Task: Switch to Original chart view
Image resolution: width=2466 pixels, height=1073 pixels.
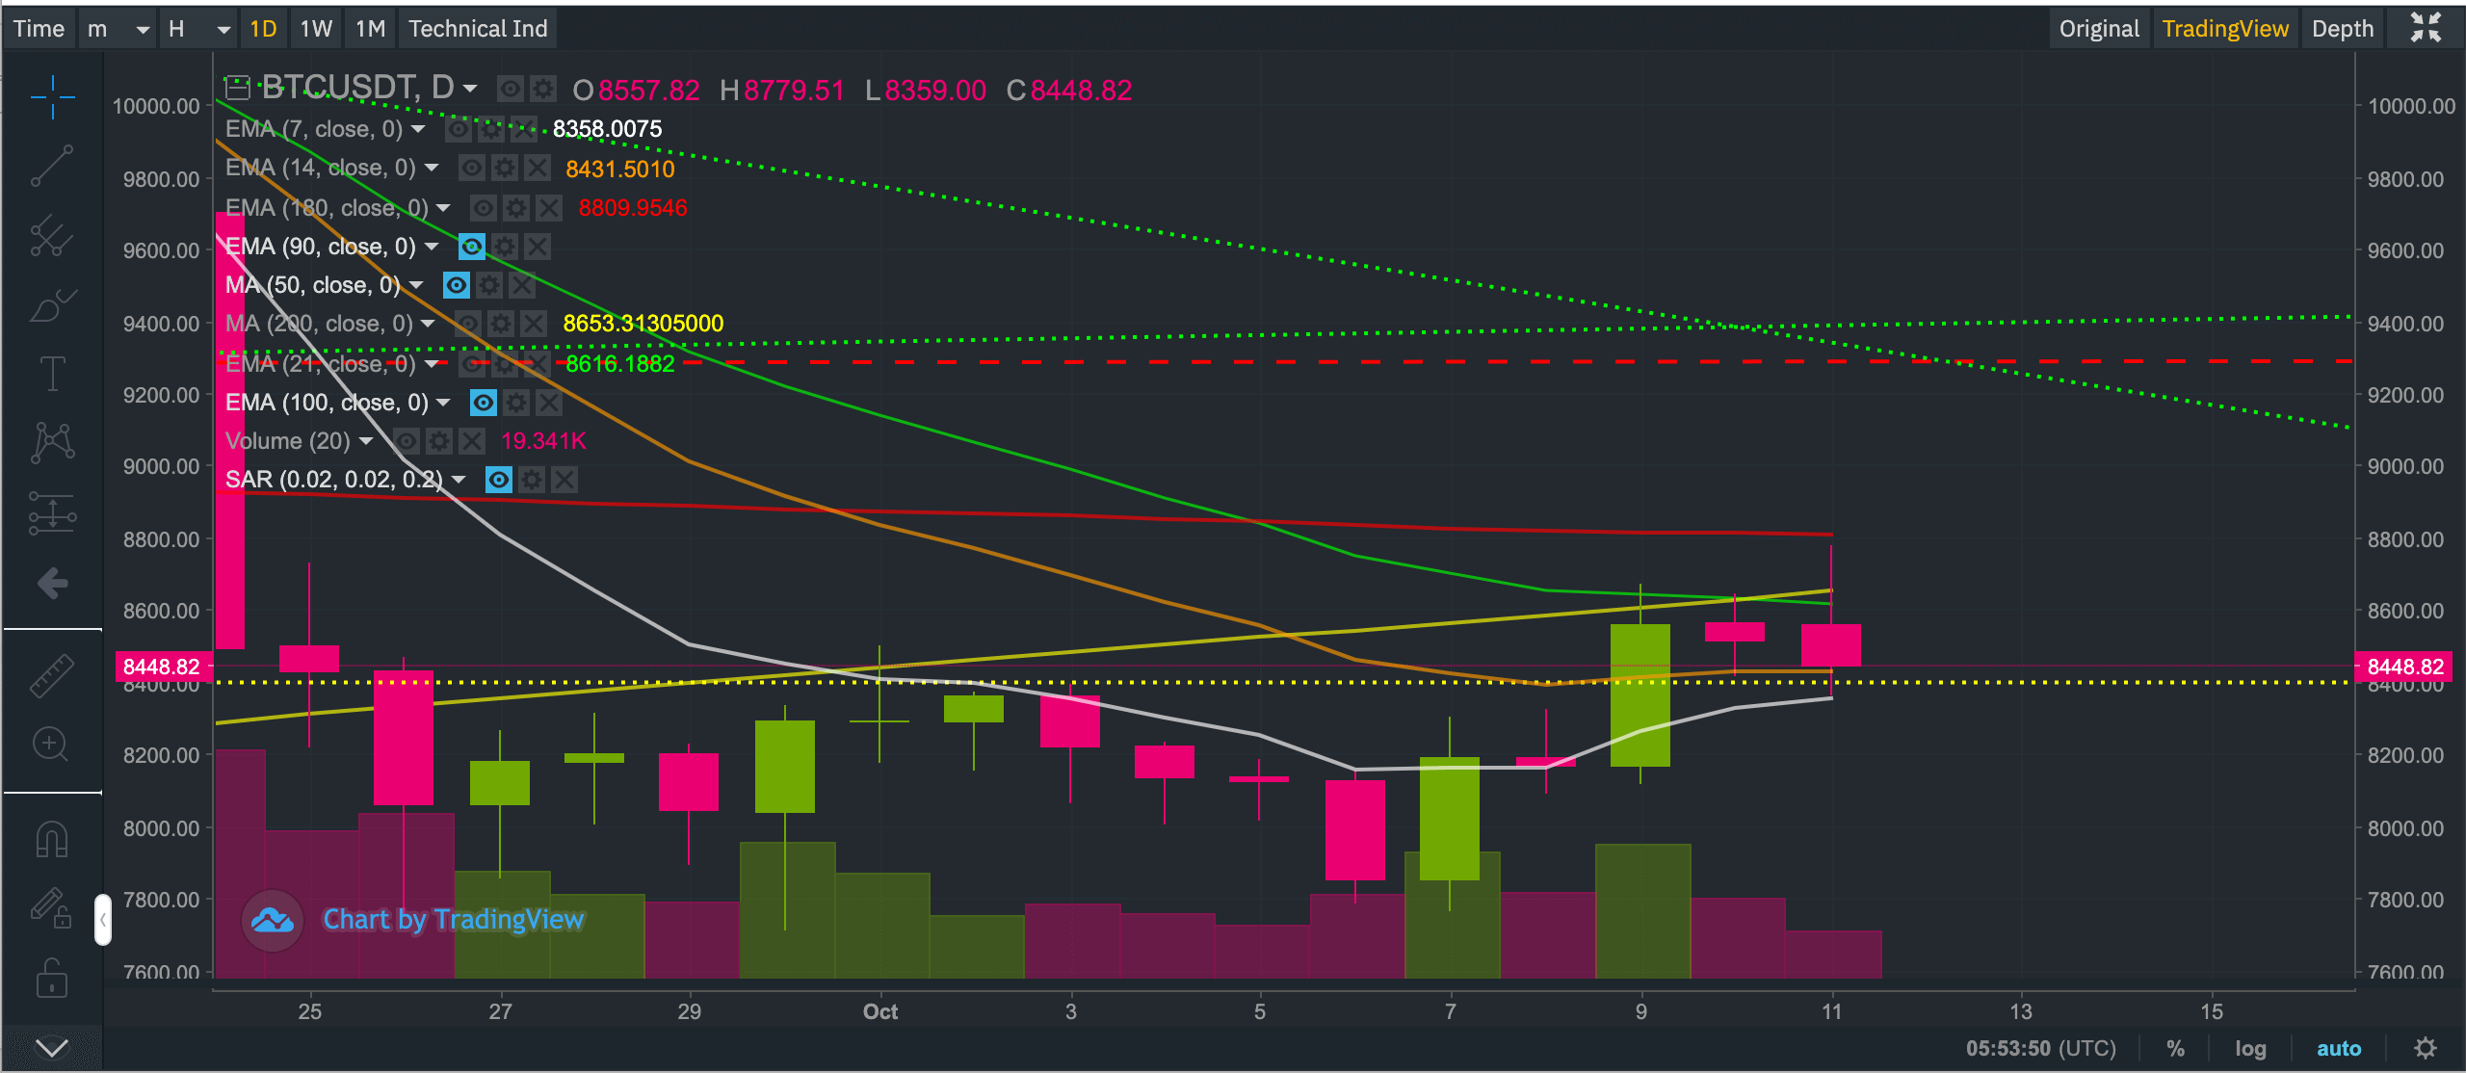Action: (x=2099, y=29)
